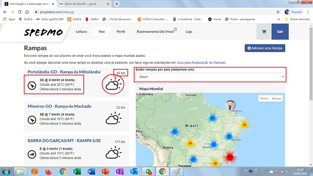
Task: Open the Leitura menu
Action: click(81, 32)
